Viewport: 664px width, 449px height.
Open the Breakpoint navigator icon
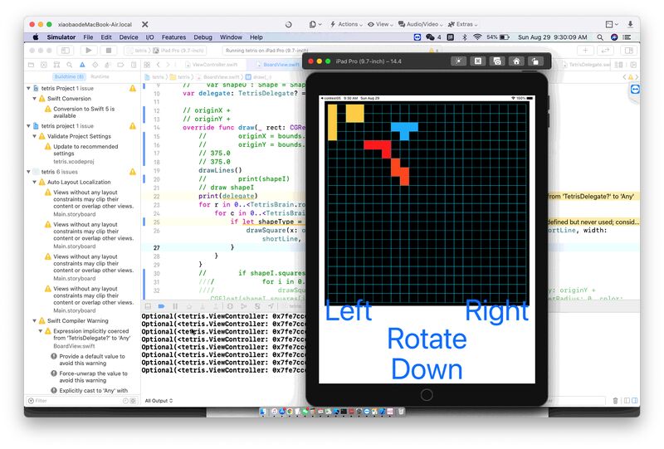[120, 65]
